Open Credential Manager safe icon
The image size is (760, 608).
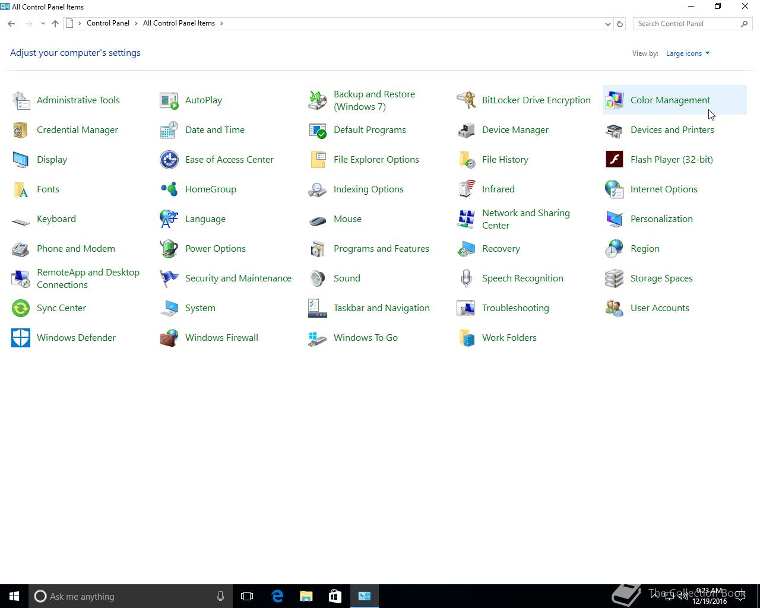point(21,130)
